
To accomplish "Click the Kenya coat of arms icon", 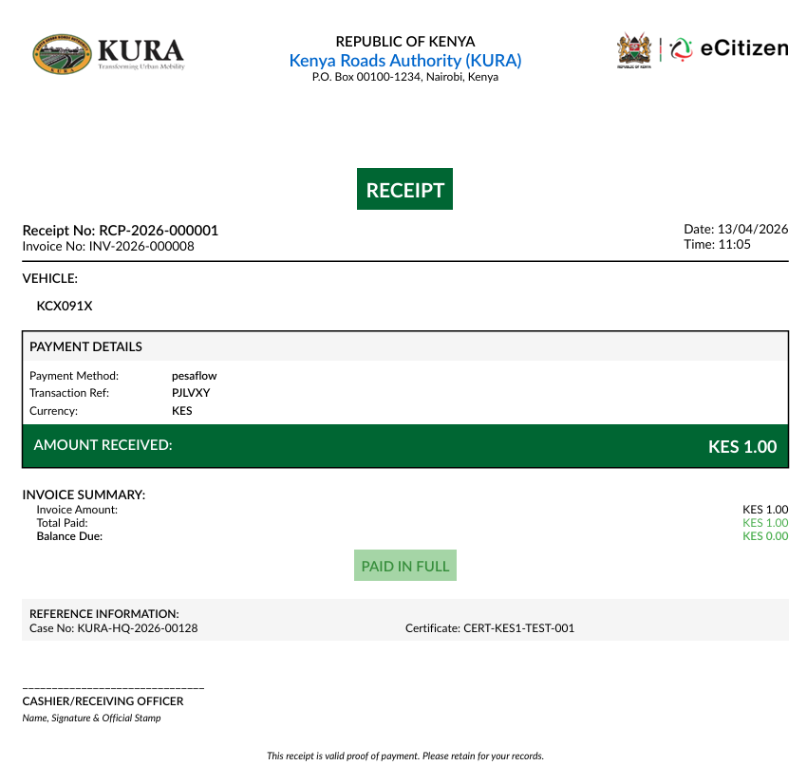I will tap(634, 50).
